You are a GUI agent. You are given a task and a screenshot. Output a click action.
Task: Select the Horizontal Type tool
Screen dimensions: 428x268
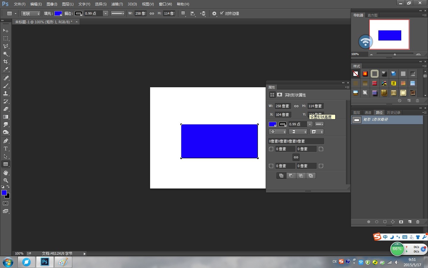[x=6, y=149]
